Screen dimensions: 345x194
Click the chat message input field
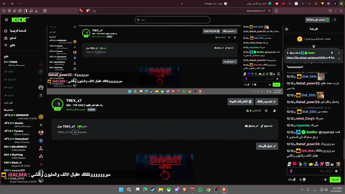point(313,171)
